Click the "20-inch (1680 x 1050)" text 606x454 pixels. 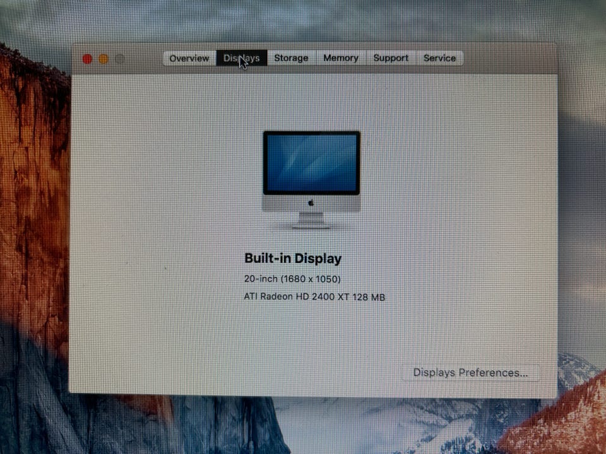292,279
